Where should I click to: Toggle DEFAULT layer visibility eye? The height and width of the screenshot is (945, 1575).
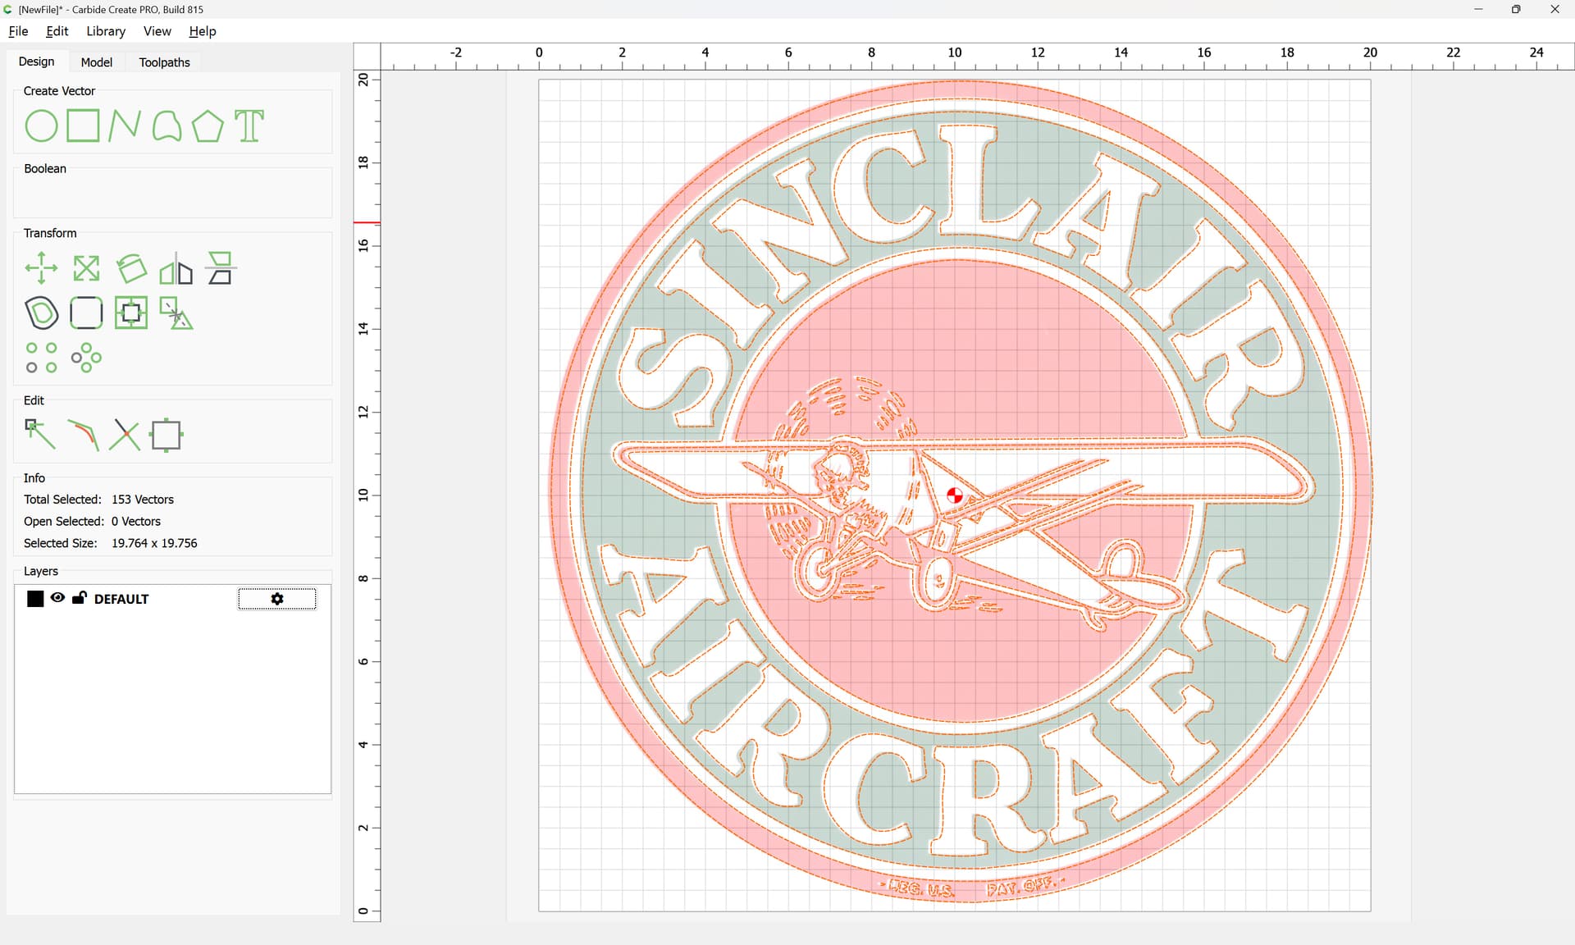(57, 598)
